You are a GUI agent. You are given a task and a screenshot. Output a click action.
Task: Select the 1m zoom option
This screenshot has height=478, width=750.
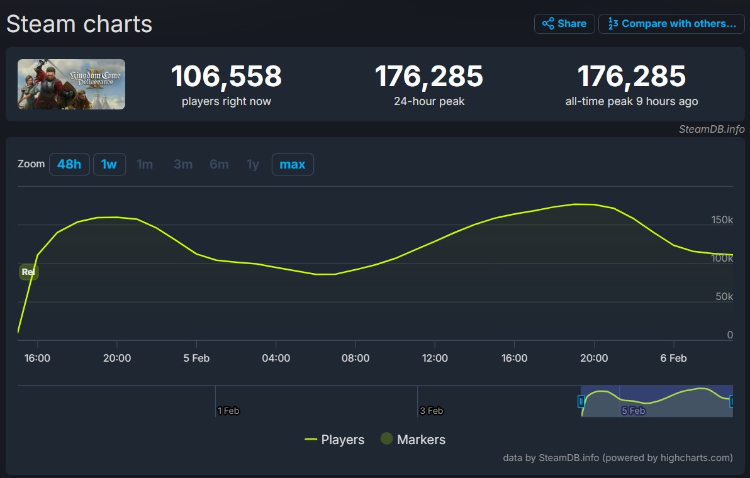tap(145, 164)
